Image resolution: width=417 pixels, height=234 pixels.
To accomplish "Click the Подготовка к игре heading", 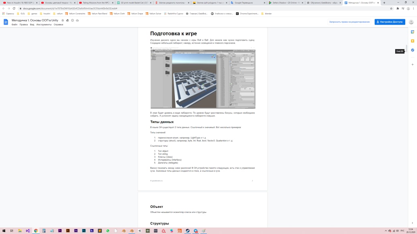I will click(173, 33).
